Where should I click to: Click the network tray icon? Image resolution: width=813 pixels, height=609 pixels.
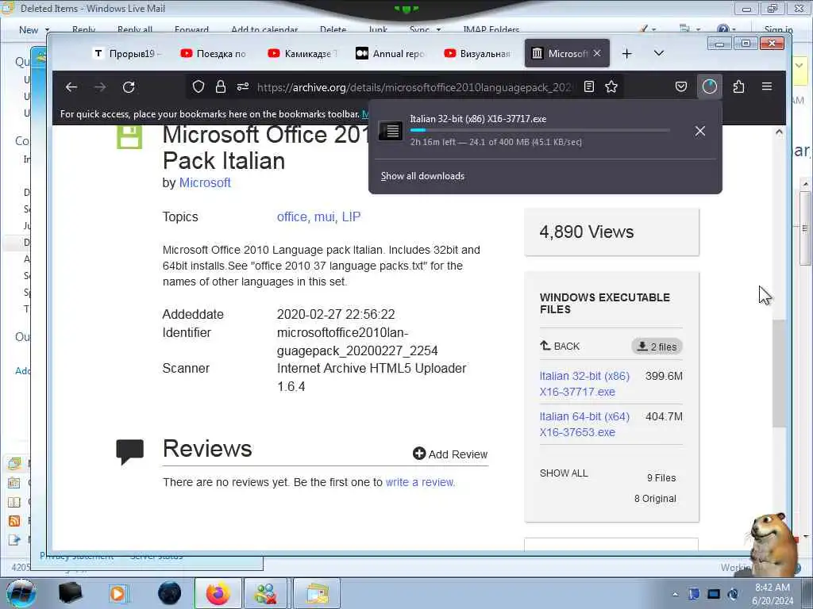[x=714, y=594]
